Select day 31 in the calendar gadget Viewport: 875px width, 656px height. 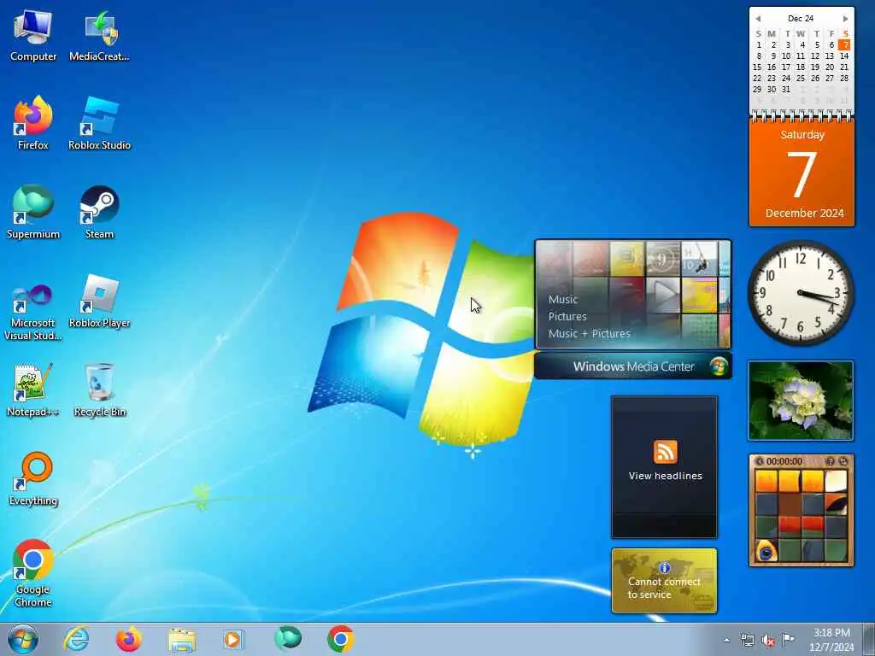coord(786,89)
